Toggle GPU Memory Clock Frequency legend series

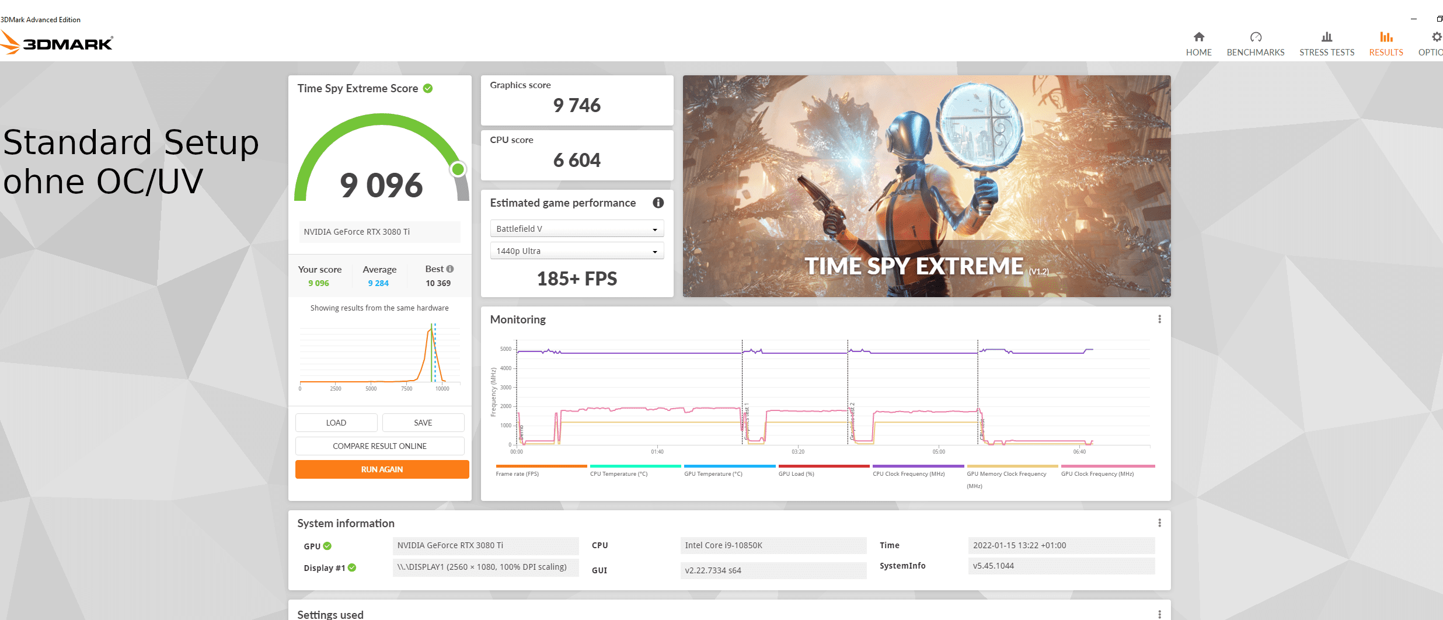tap(1012, 476)
